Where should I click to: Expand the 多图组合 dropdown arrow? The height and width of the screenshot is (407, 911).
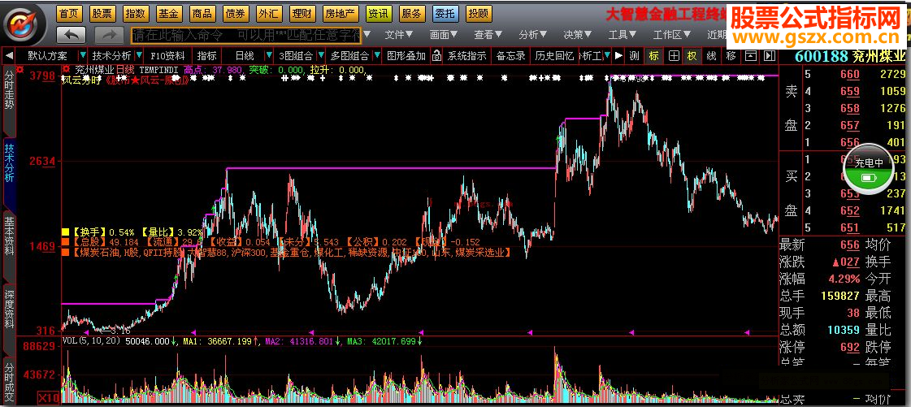pyautogui.click(x=377, y=56)
